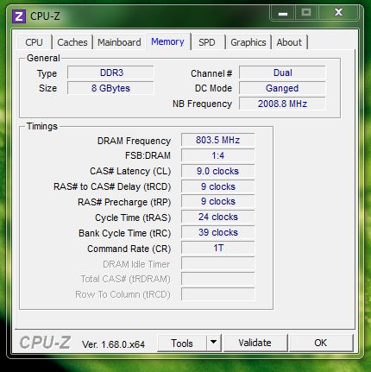Image resolution: width=371 pixels, height=372 pixels.
Task: Click the DRAM Frequency label
Action: click(134, 141)
